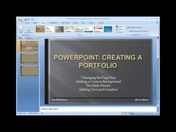This screenshot has height=132, width=176.
Task: Click the Undo arrow icon
Action: point(28,19)
